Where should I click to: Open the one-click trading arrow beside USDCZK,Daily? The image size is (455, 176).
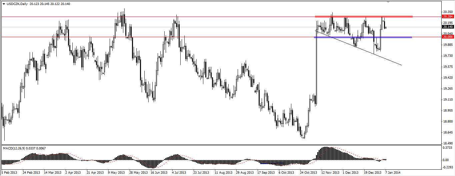click(4, 4)
